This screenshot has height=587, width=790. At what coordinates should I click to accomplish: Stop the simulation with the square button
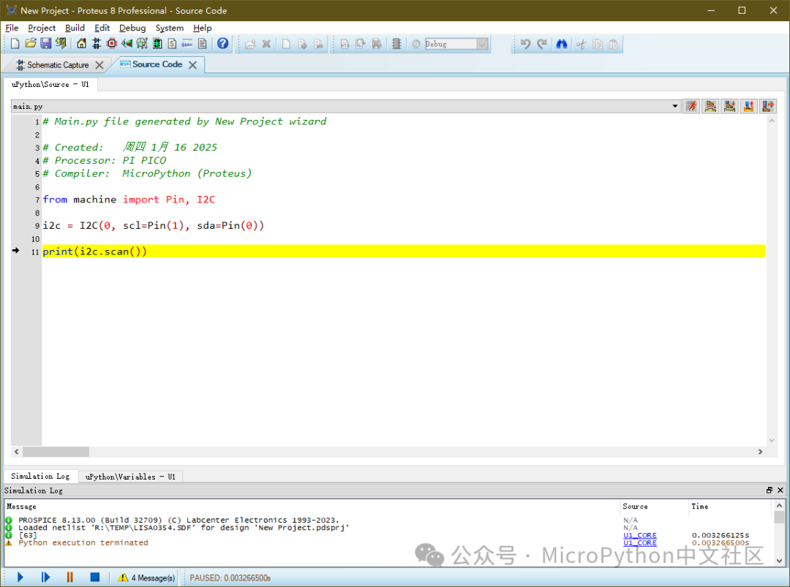click(x=94, y=577)
